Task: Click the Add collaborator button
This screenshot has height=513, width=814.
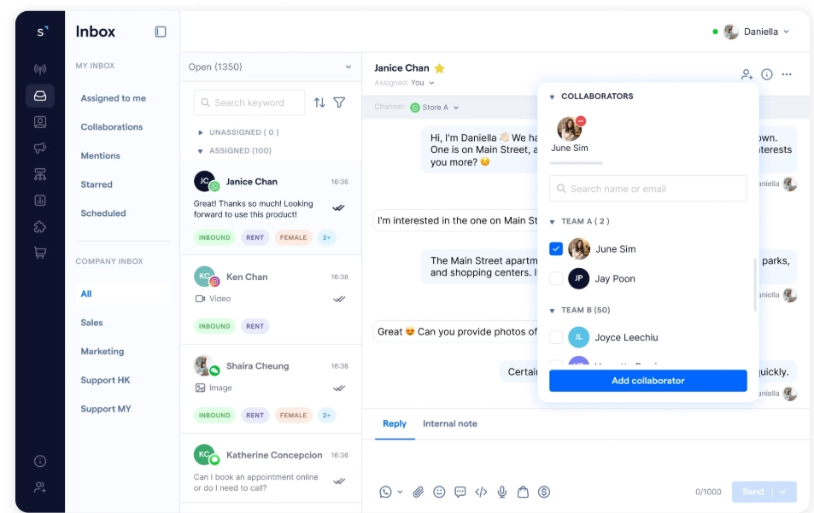Action: pyautogui.click(x=648, y=381)
